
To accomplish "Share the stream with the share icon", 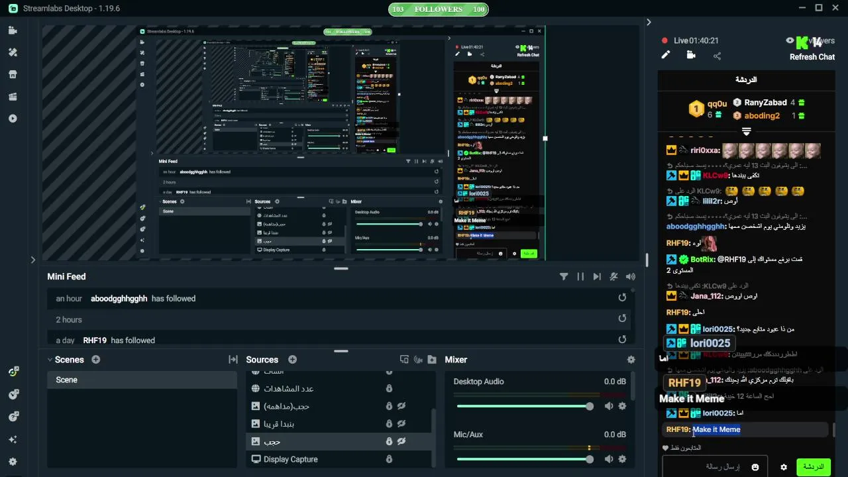I will (717, 56).
